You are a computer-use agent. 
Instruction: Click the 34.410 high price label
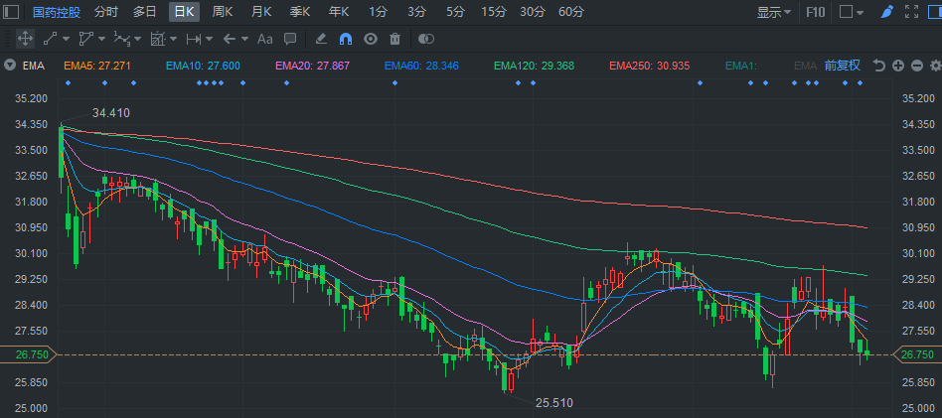pos(111,113)
